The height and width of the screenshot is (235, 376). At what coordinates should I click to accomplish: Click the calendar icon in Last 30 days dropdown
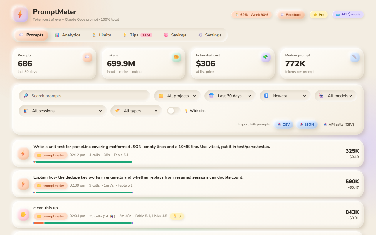[x=211, y=96]
